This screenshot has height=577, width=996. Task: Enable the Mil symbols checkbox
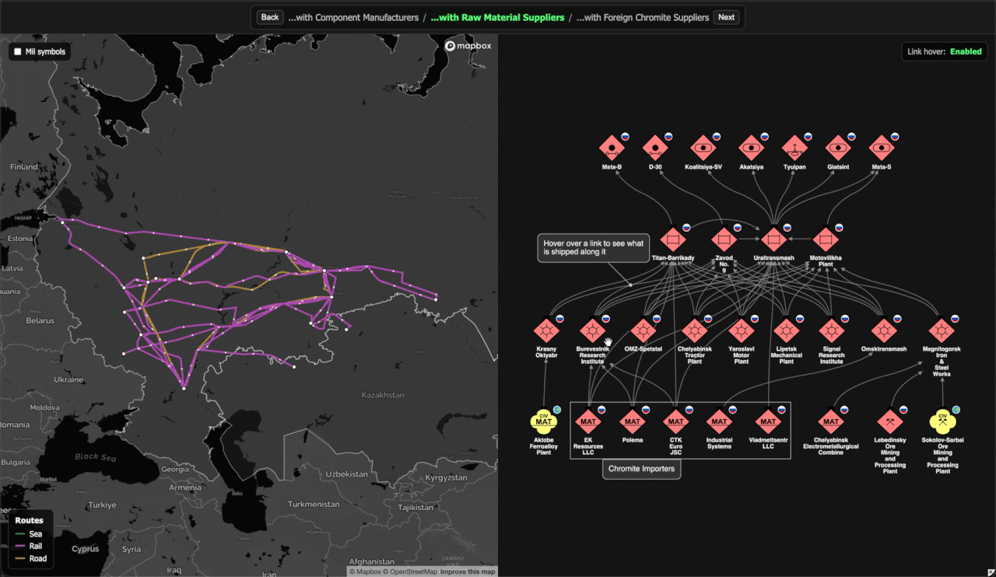(17, 52)
